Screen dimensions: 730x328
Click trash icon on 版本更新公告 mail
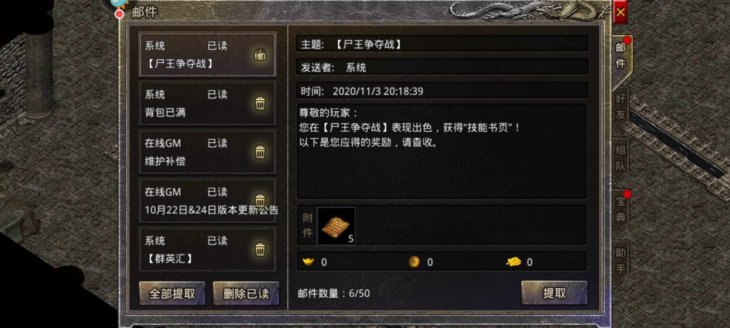tap(260, 200)
